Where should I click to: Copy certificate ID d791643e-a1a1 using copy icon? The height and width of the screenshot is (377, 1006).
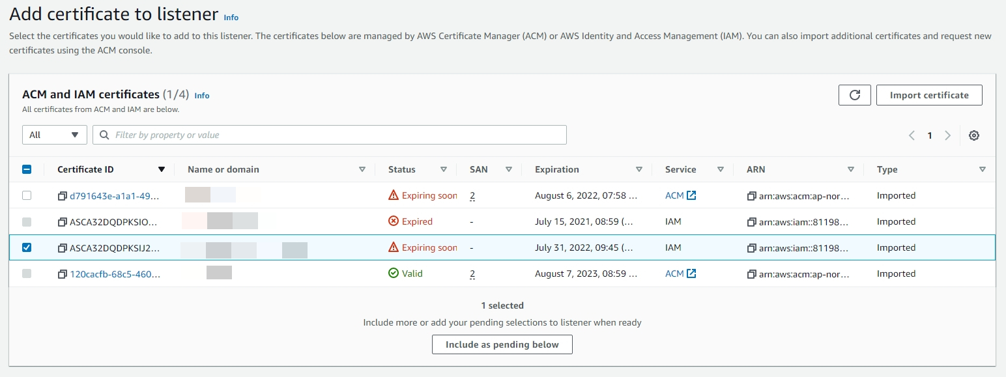click(63, 196)
